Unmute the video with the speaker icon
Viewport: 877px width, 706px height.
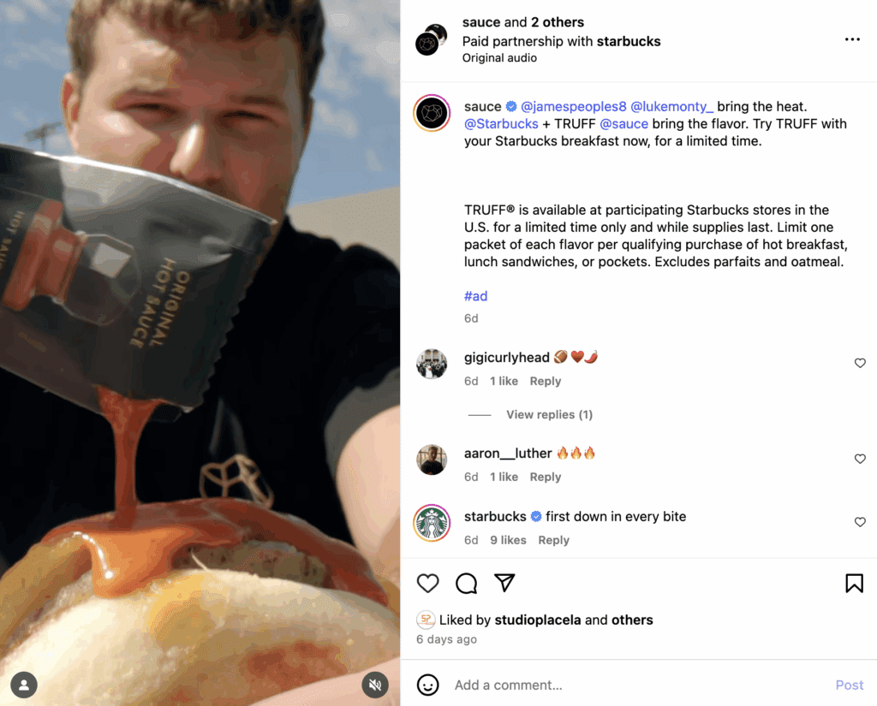tap(375, 685)
